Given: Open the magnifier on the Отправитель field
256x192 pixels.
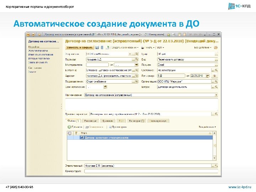Looking at the screenshot, I should point(137,54).
